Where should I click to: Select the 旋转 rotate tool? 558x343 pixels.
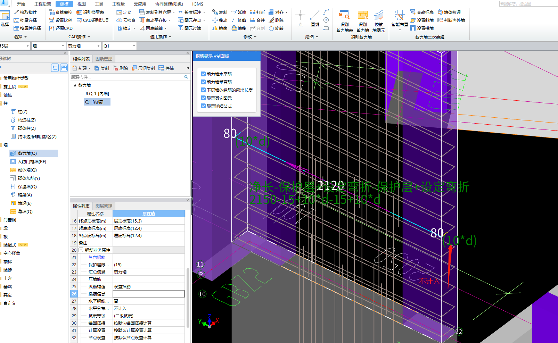click(x=276, y=28)
